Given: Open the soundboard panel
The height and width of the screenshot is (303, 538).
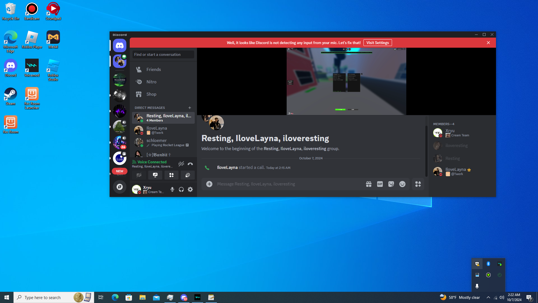Looking at the screenshot, I should pos(188,175).
